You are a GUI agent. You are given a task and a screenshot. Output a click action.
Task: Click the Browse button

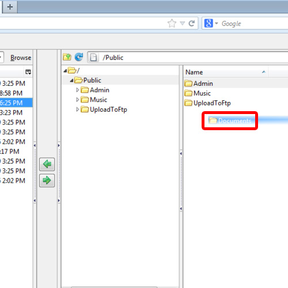pos(21,58)
